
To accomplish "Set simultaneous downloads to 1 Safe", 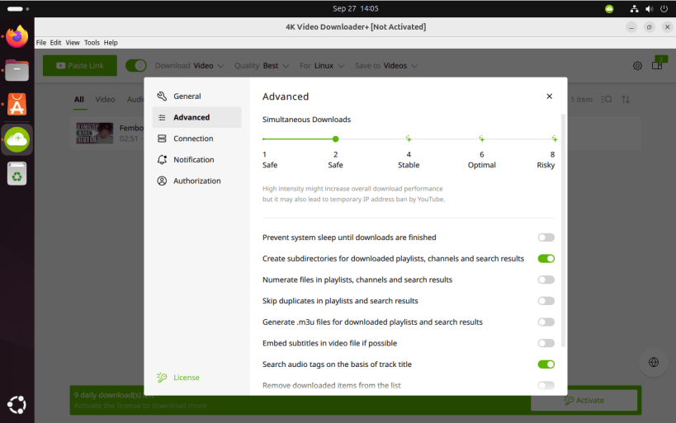I will coord(264,139).
